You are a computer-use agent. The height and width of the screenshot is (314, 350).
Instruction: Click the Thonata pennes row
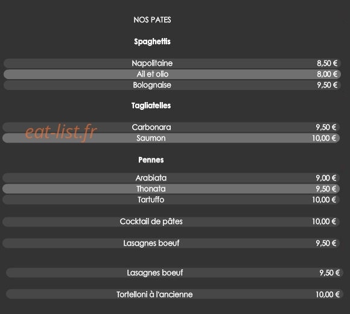(171, 189)
